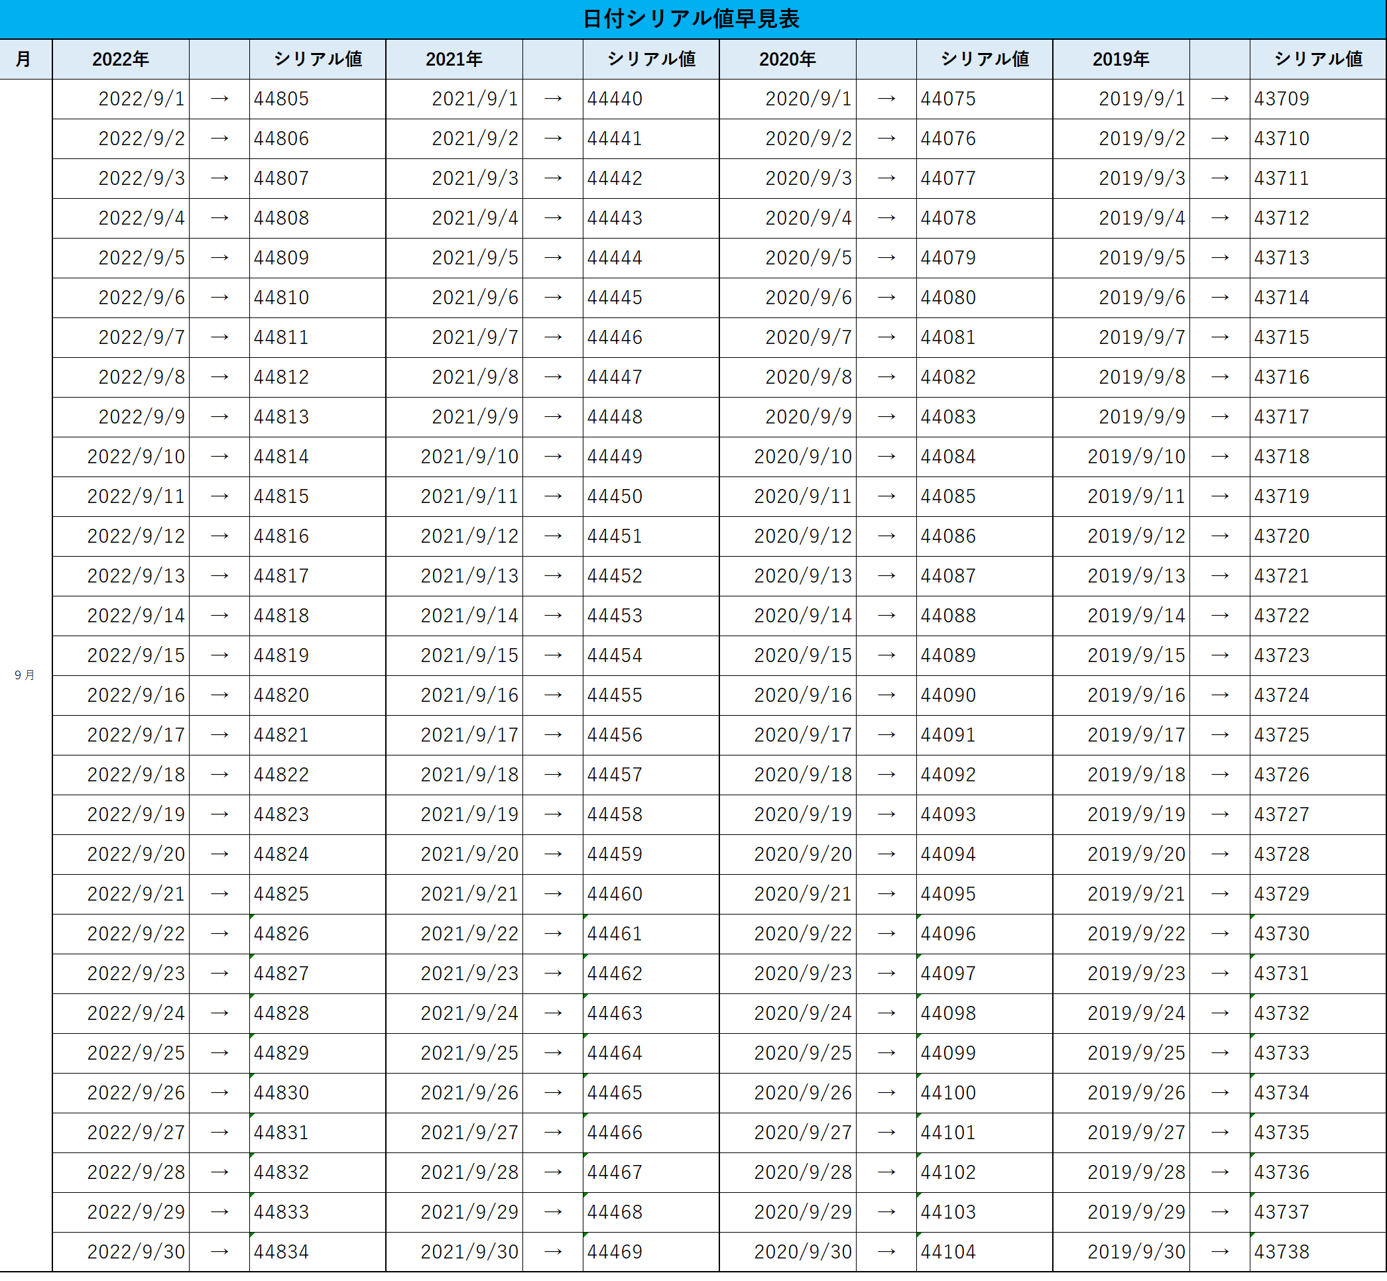This screenshot has width=1387, height=1281.
Task: Select the arrow cell beside 2022/9/1
Action: tap(219, 99)
